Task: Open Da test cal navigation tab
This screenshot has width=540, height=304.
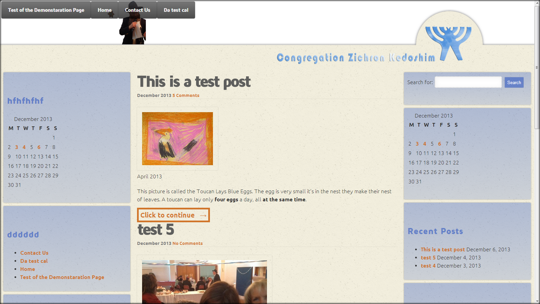Action: coord(176,10)
